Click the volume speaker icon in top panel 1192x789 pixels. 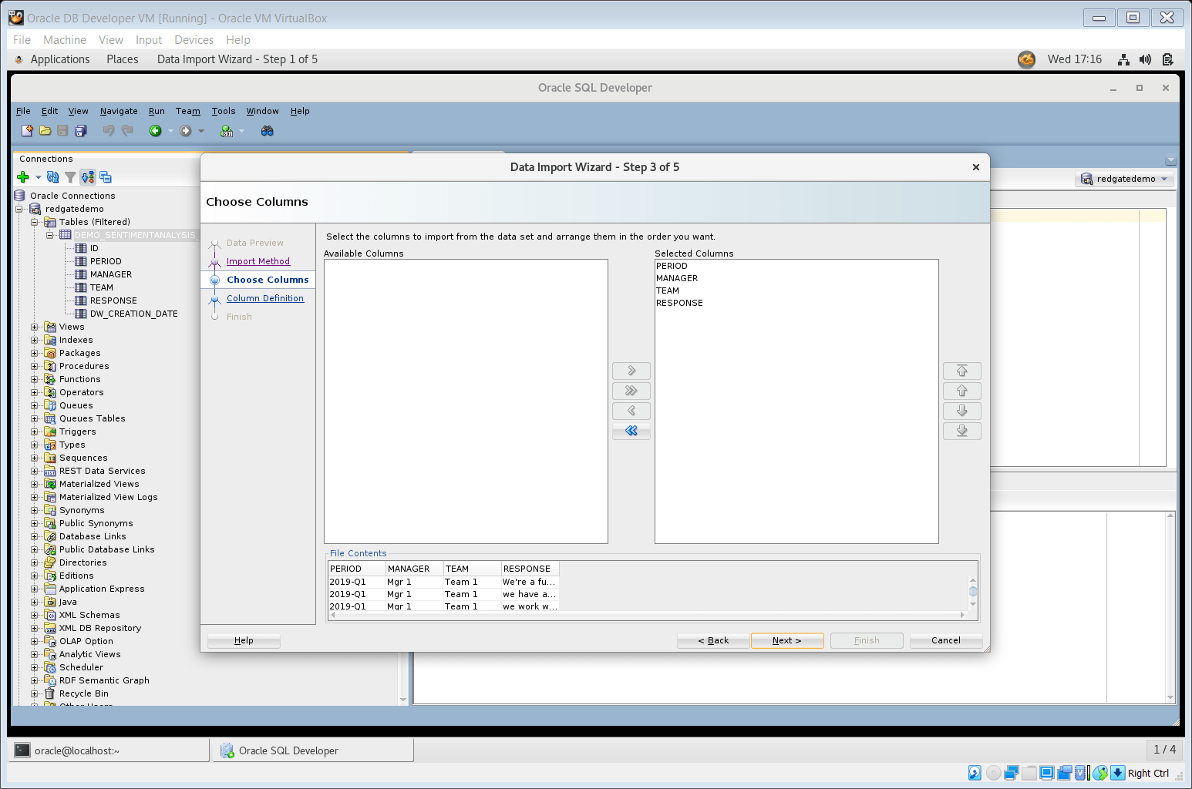tap(1145, 59)
